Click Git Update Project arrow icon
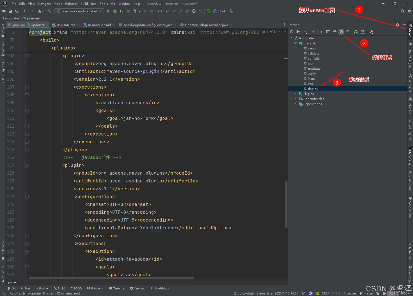Viewport: 413px width, 296px height. tap(167, 11)
